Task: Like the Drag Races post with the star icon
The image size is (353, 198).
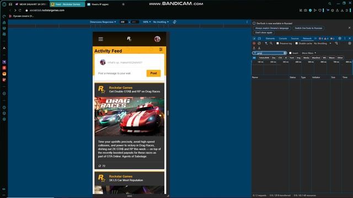Action: coord(100,166)
